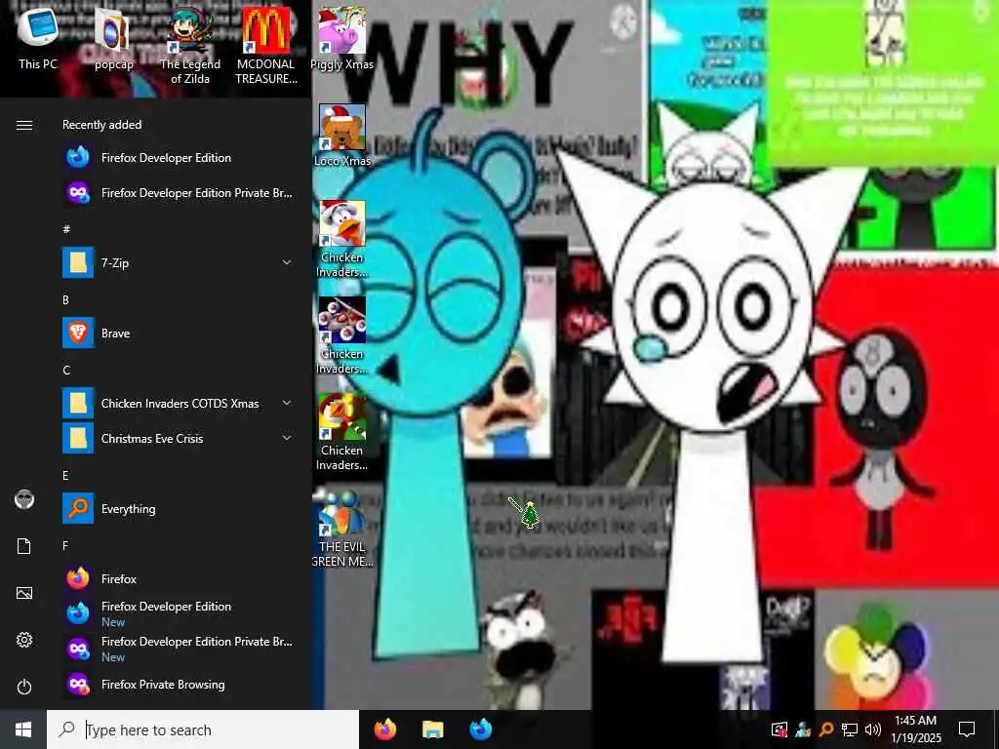Screen dimensions: 999x749
Task: Open Firefox from the taskbar
Action: coord(385,729)
